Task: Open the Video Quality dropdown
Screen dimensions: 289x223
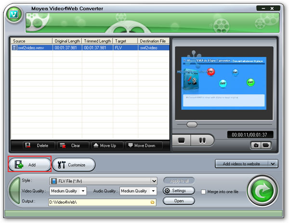Action: [x=83, y=191]
